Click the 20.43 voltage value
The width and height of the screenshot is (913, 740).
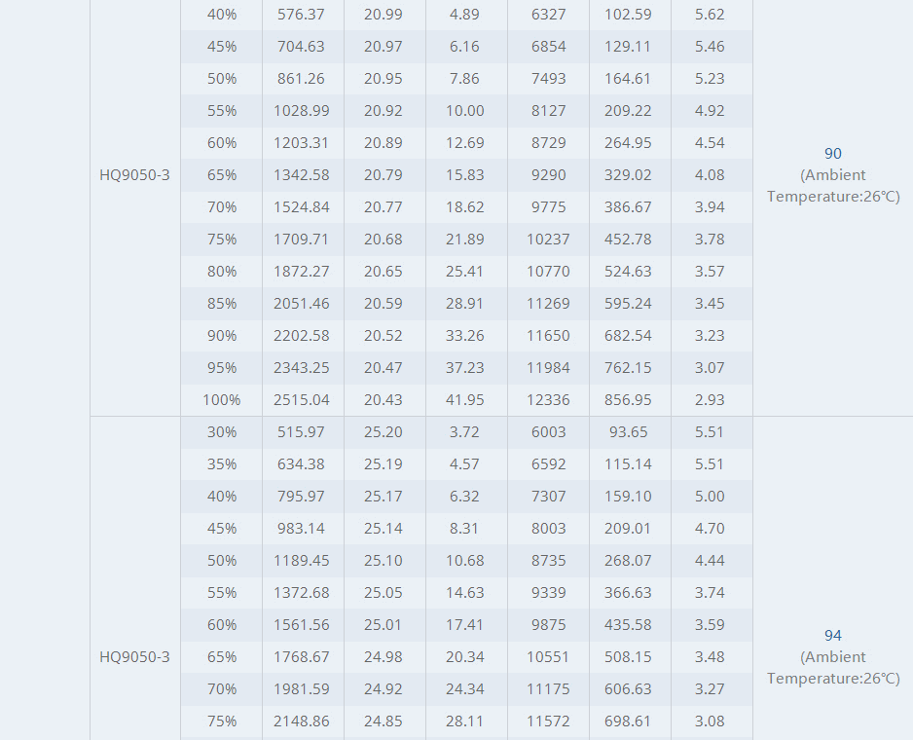(x=383, y=400)
